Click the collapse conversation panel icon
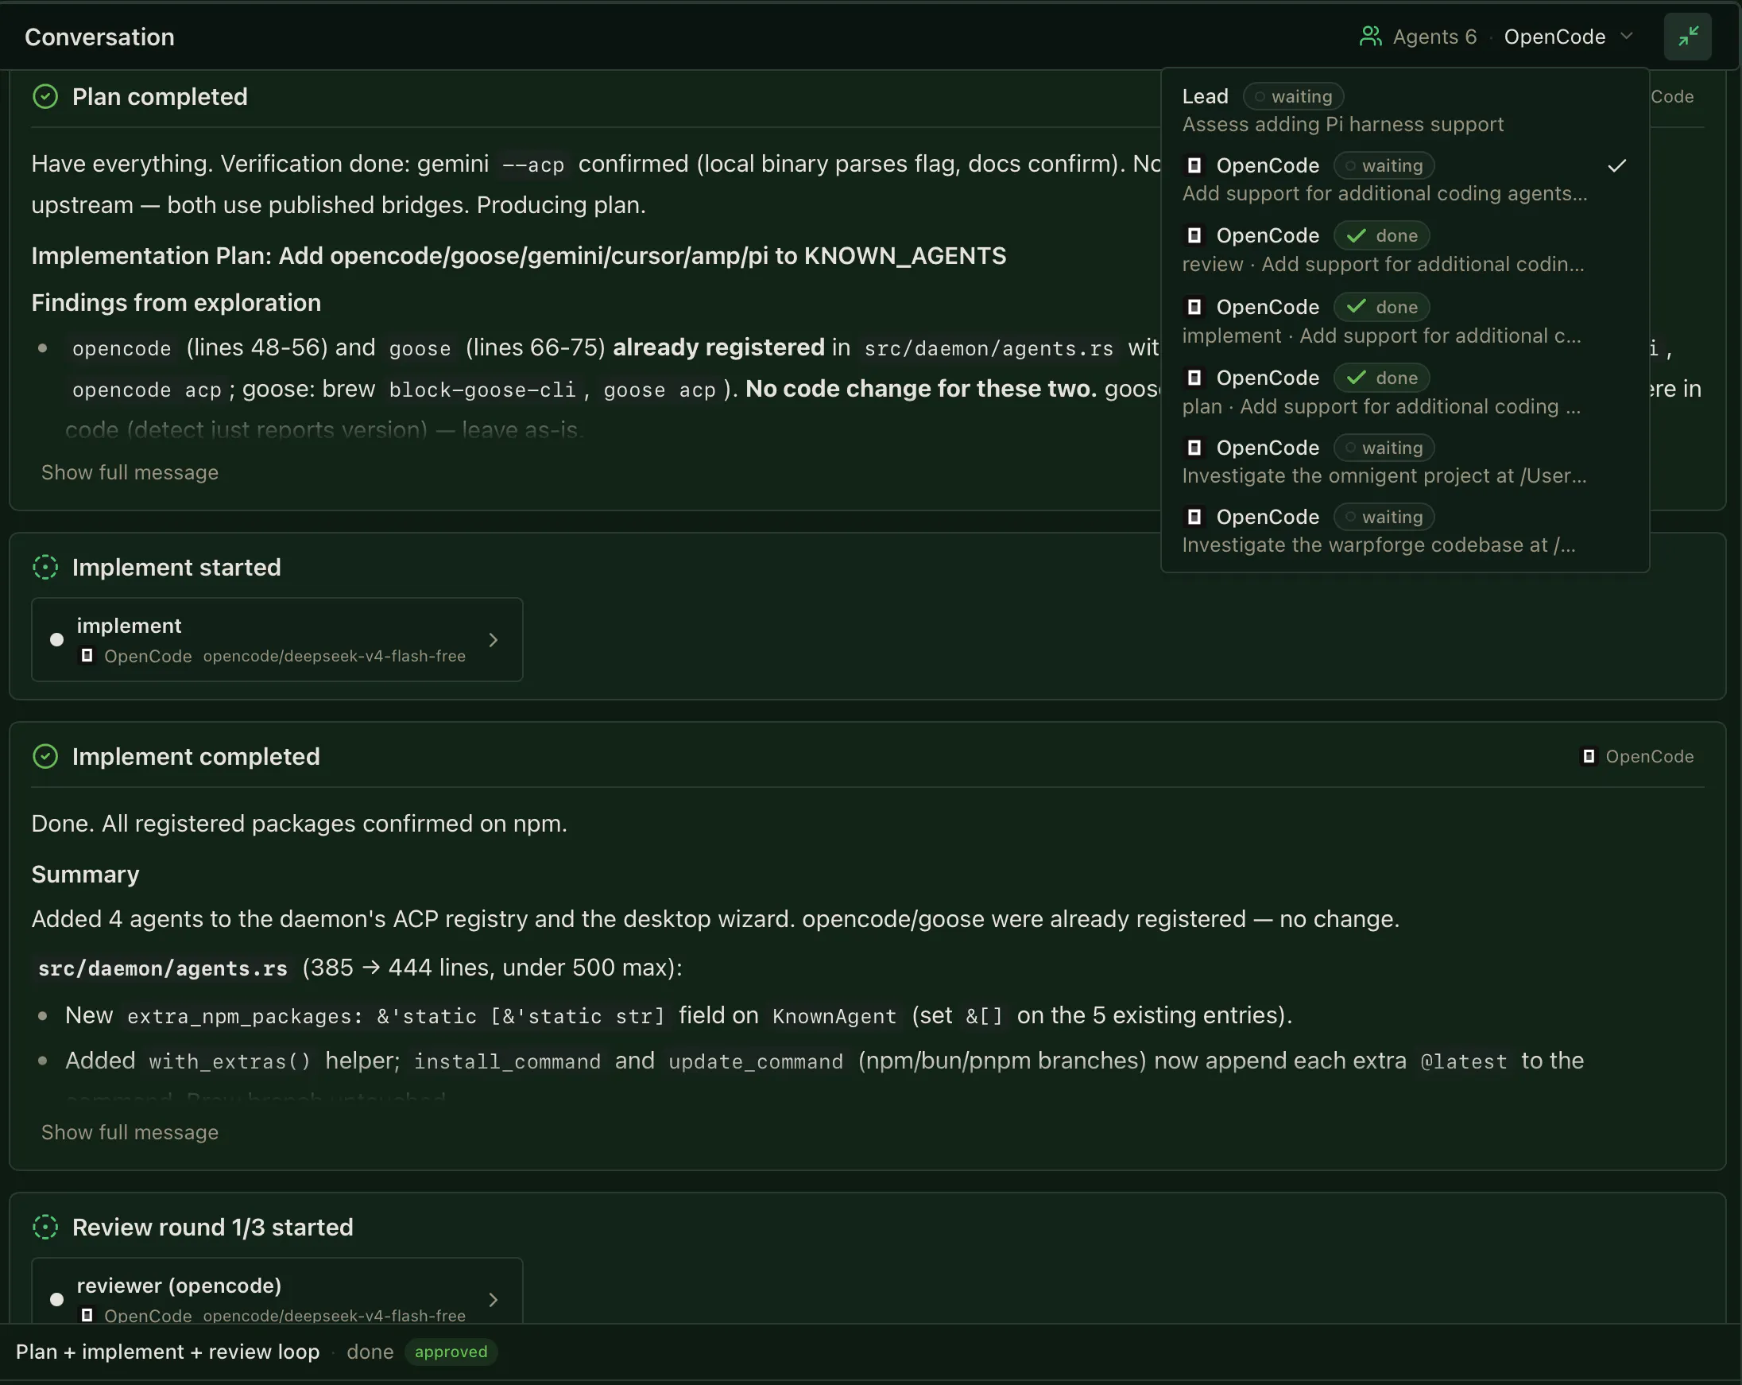This screenshot has width=1742, height=1385. [x=1687, y=37]
